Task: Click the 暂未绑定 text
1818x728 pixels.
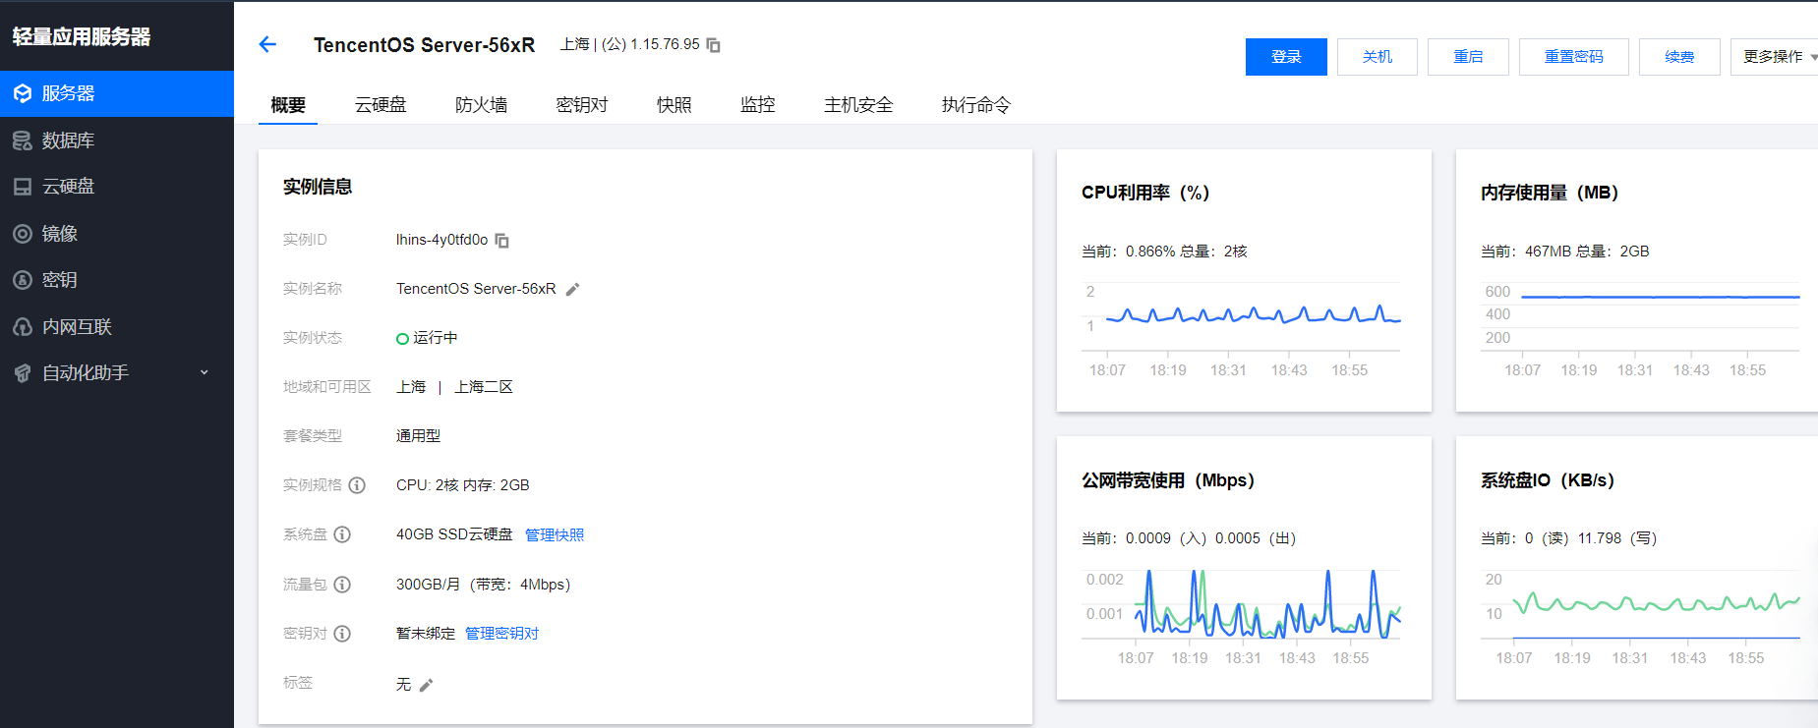Action: [426, 634]
